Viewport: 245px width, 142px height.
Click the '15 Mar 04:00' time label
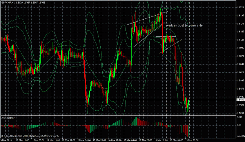pos(84,140)
